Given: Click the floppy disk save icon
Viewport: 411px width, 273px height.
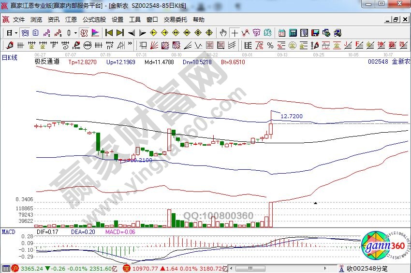Looking at the screenshot, I should [315, 33].
